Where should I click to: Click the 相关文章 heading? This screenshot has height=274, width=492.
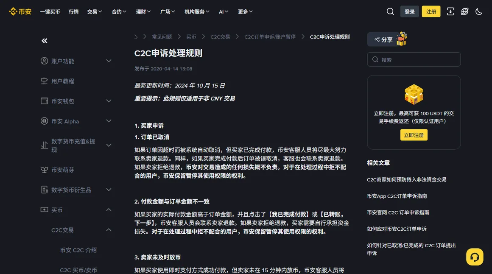(x=378, y=163)
